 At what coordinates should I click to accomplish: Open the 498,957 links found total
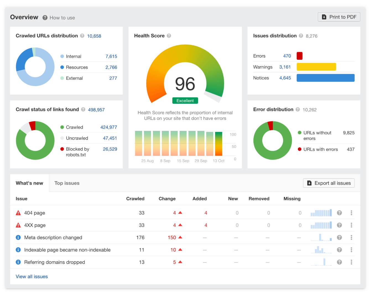click(x=96, y=110)
